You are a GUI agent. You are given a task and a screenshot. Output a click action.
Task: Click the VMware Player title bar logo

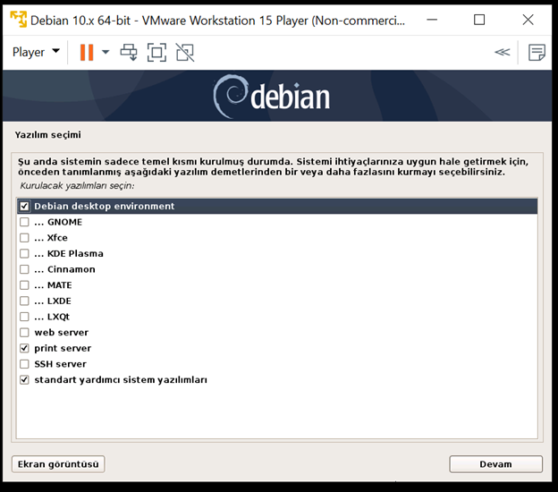(18, 19)
